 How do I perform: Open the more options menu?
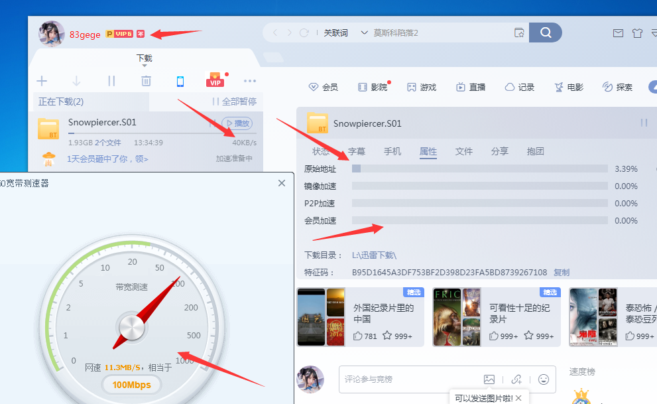(x=250, y=81)
